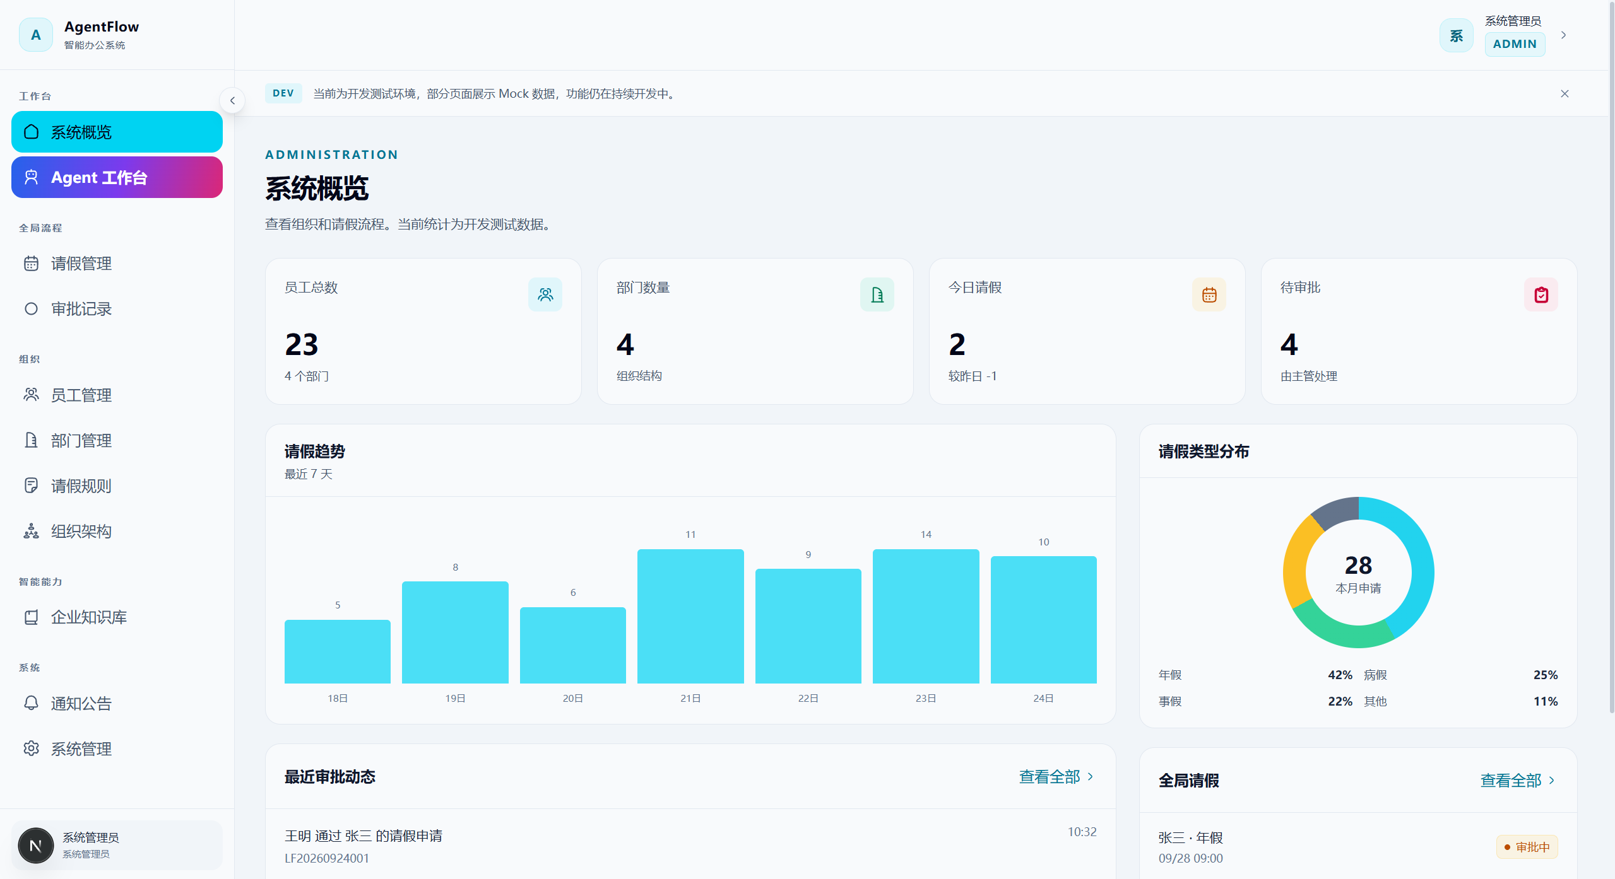Go to 请假管理 in the sidebar
Screen dimensions: 1615x879
point(117,264)
